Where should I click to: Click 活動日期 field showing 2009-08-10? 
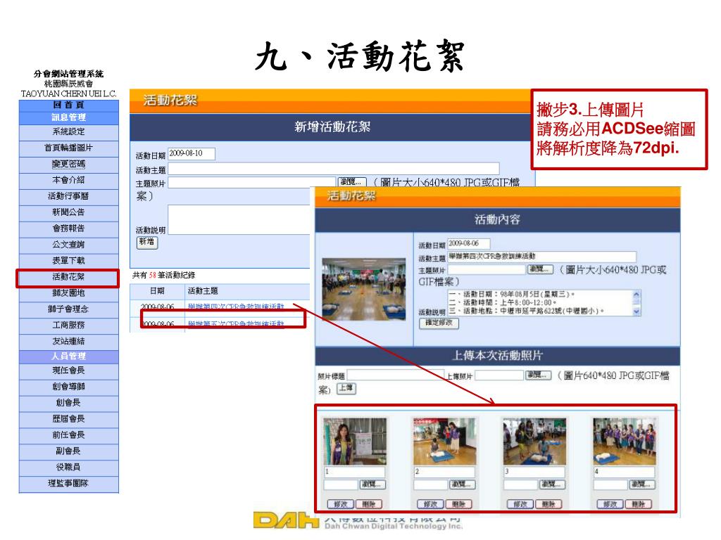click(x=192, y=153)
